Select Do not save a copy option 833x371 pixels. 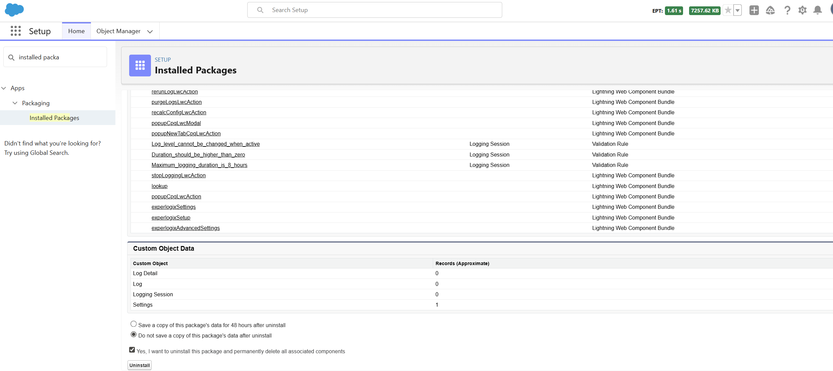pyautogui.click(x=134, y=334)
